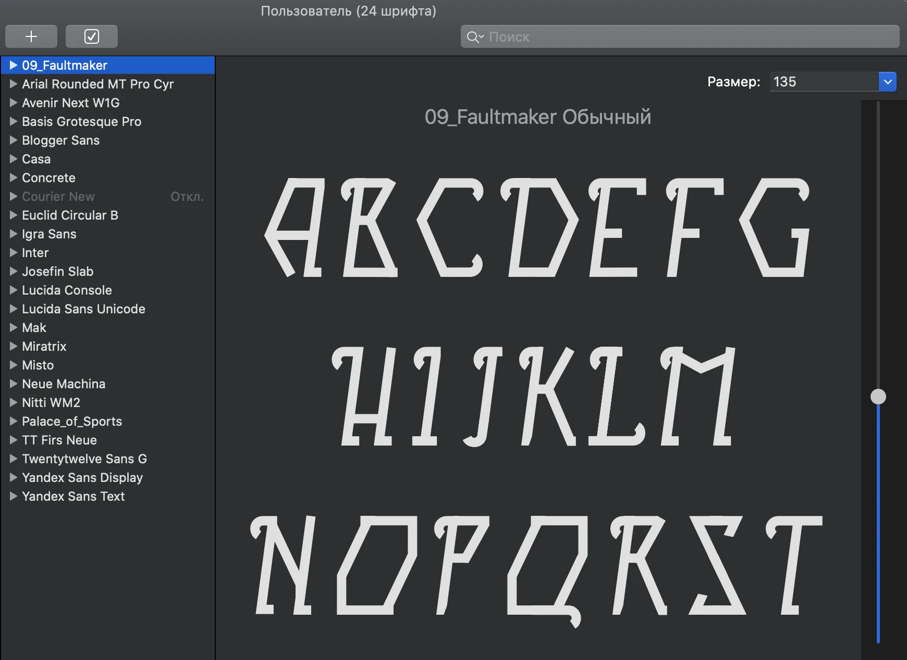Select the Miratrix font

coord(108,346)
